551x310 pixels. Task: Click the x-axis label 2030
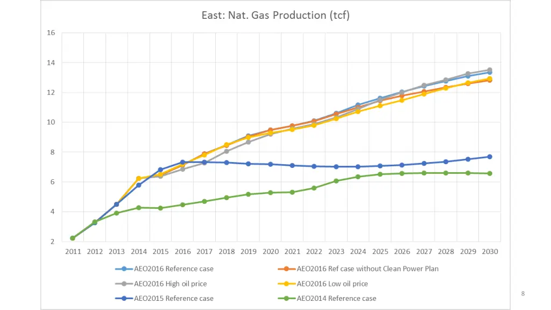coord(490,252)
